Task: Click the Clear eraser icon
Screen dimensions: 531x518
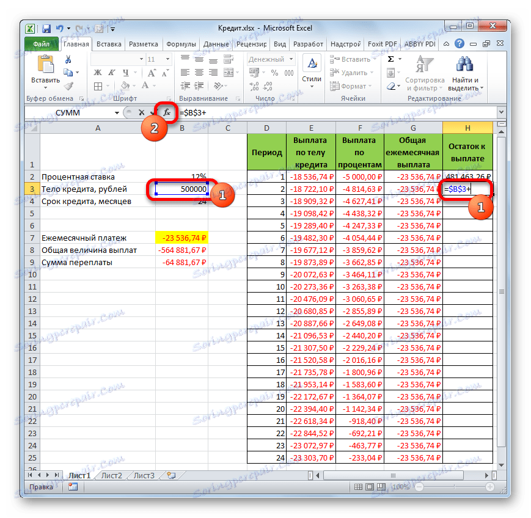Action: [x=391, y=86]
